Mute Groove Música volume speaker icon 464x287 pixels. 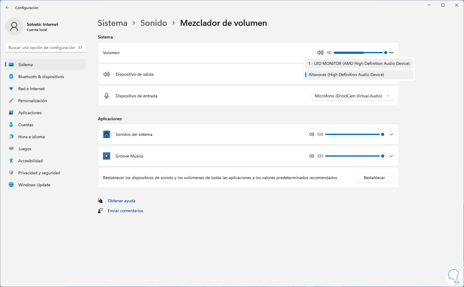click(311, 156)
